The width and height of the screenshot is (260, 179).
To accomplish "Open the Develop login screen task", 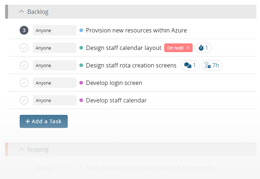I will [x=114, y=83].
